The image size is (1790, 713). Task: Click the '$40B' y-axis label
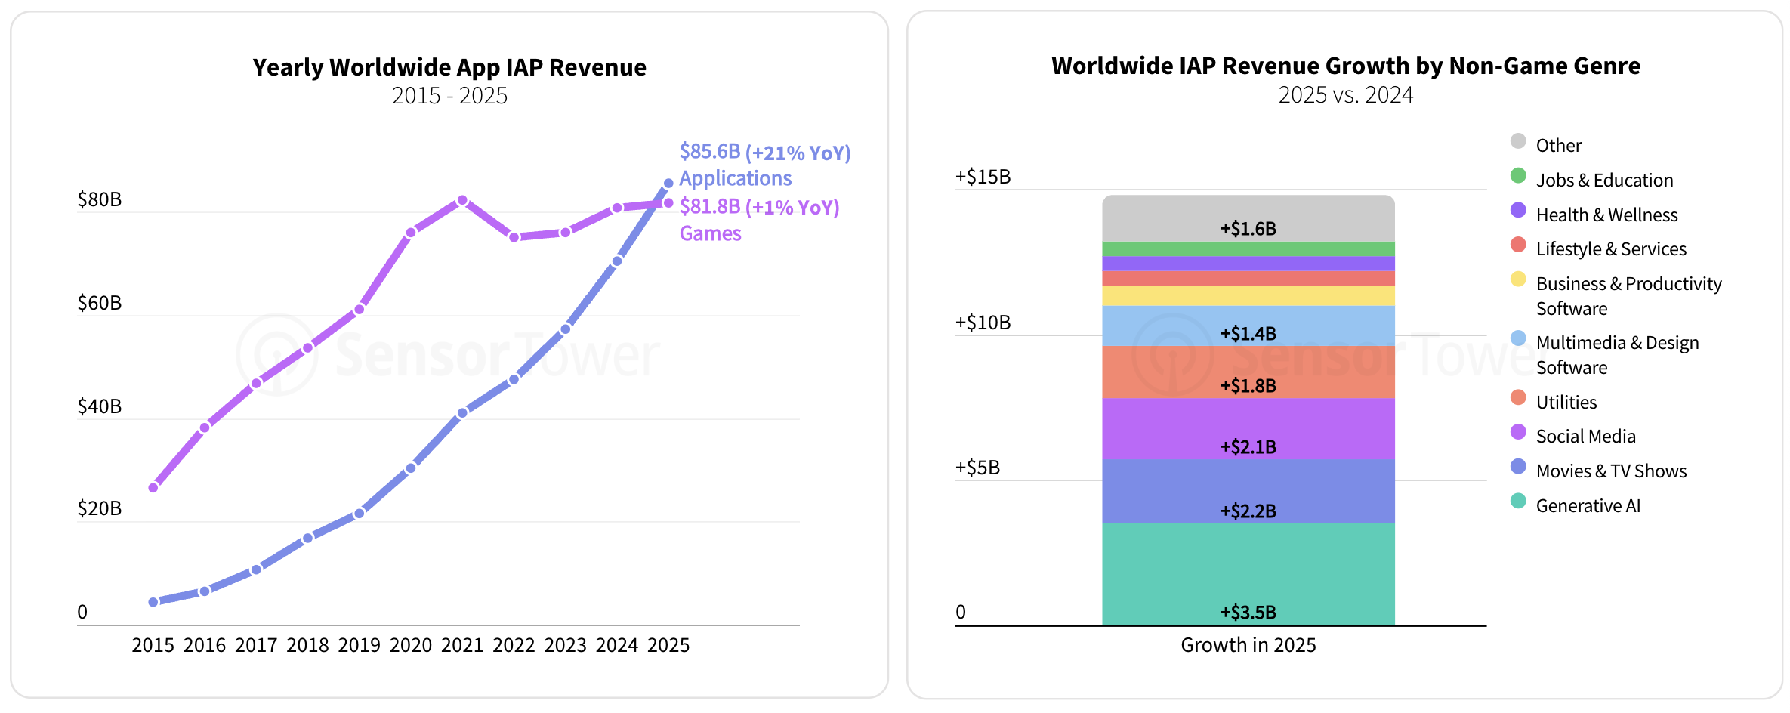point(100,406)
